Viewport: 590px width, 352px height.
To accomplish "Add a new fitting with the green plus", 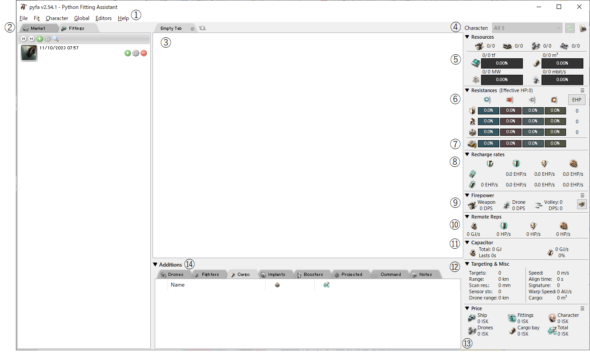I will tap(39, 39).
